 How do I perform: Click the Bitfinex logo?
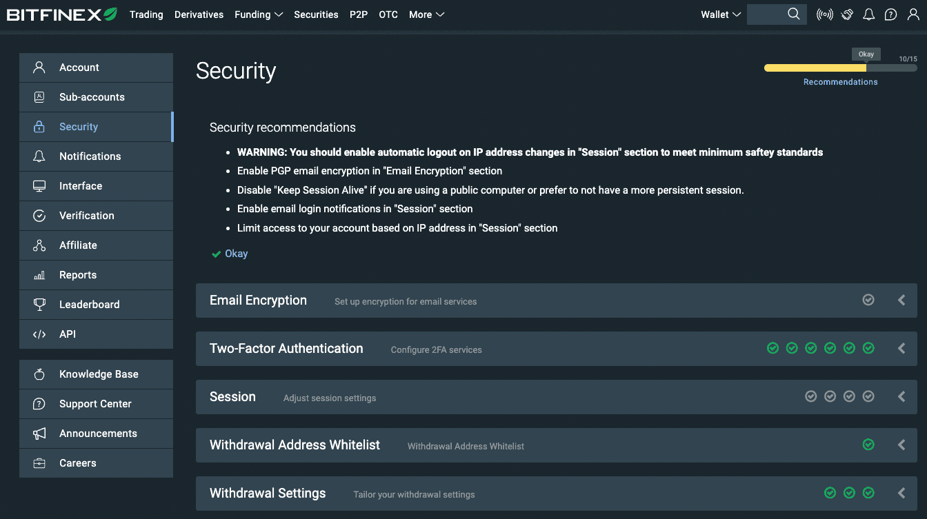pyautogui.click(x=62, y=14)
